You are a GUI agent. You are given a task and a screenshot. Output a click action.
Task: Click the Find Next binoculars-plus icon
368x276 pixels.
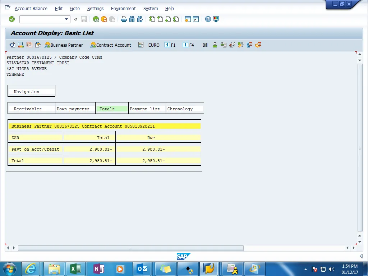[x=140, y=19]
